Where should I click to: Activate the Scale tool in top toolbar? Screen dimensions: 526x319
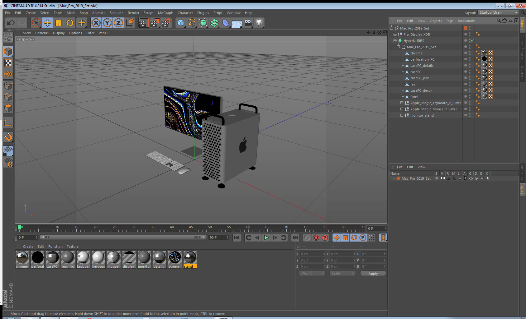[59, 23]
